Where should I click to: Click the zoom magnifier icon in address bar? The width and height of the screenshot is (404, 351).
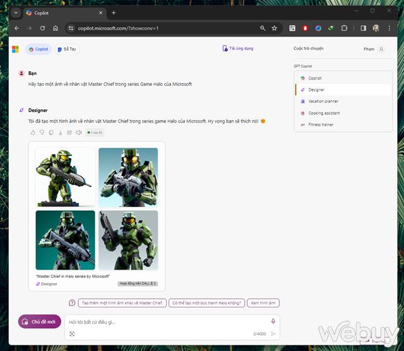pos(263,28)
